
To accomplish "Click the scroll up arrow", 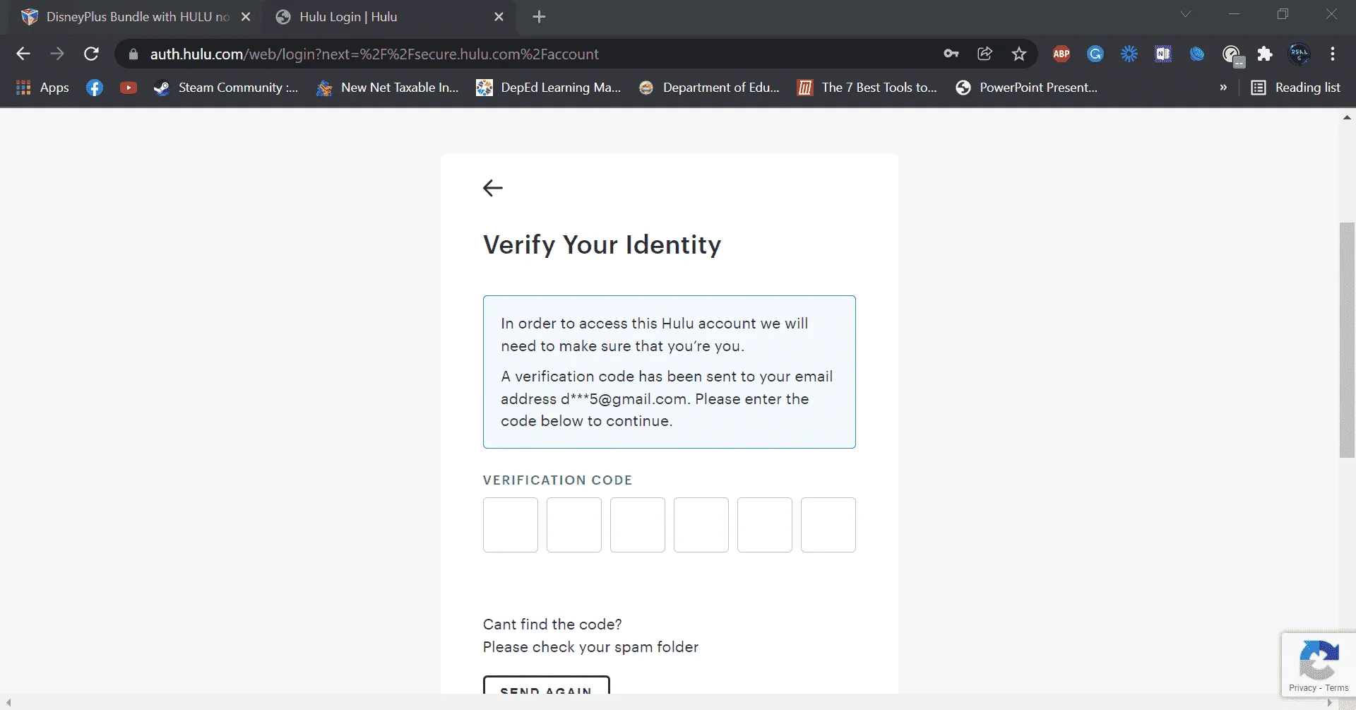I will pyautogui.click(x=1347, y=118).
